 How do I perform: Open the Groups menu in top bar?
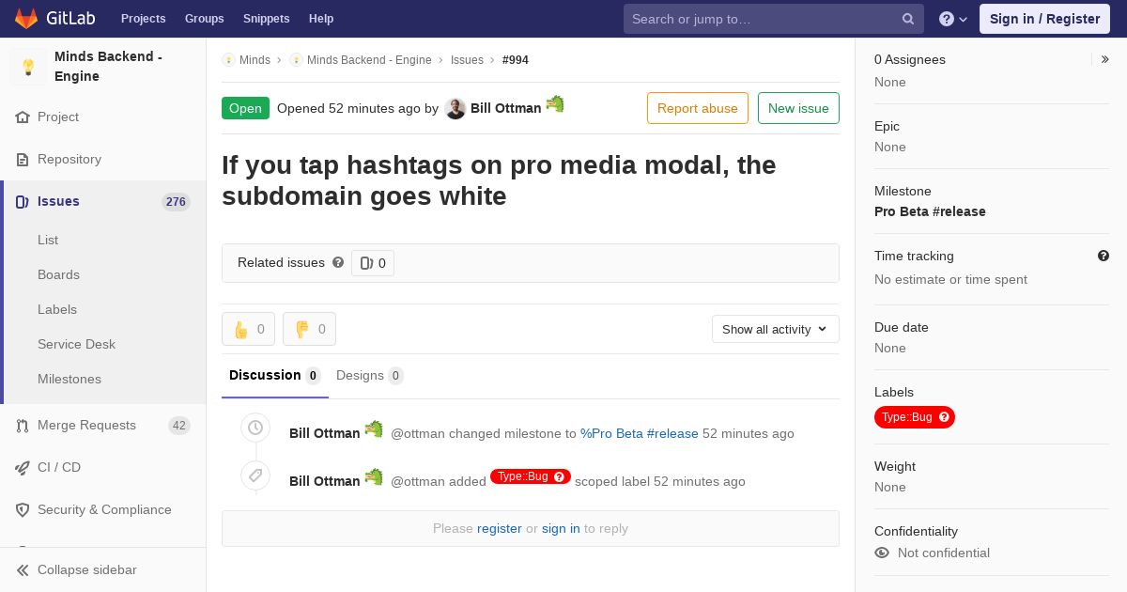pos(204,19)
